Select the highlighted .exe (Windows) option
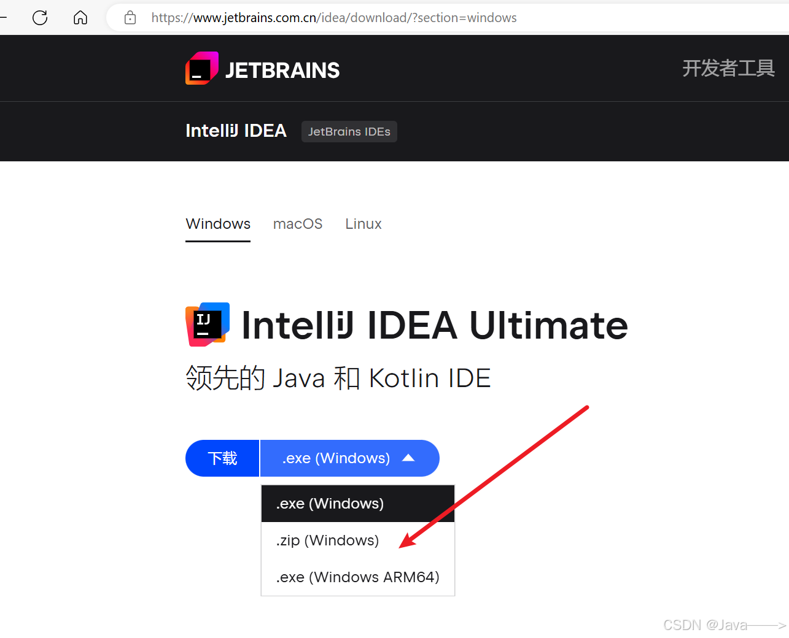 coord(330,503)
